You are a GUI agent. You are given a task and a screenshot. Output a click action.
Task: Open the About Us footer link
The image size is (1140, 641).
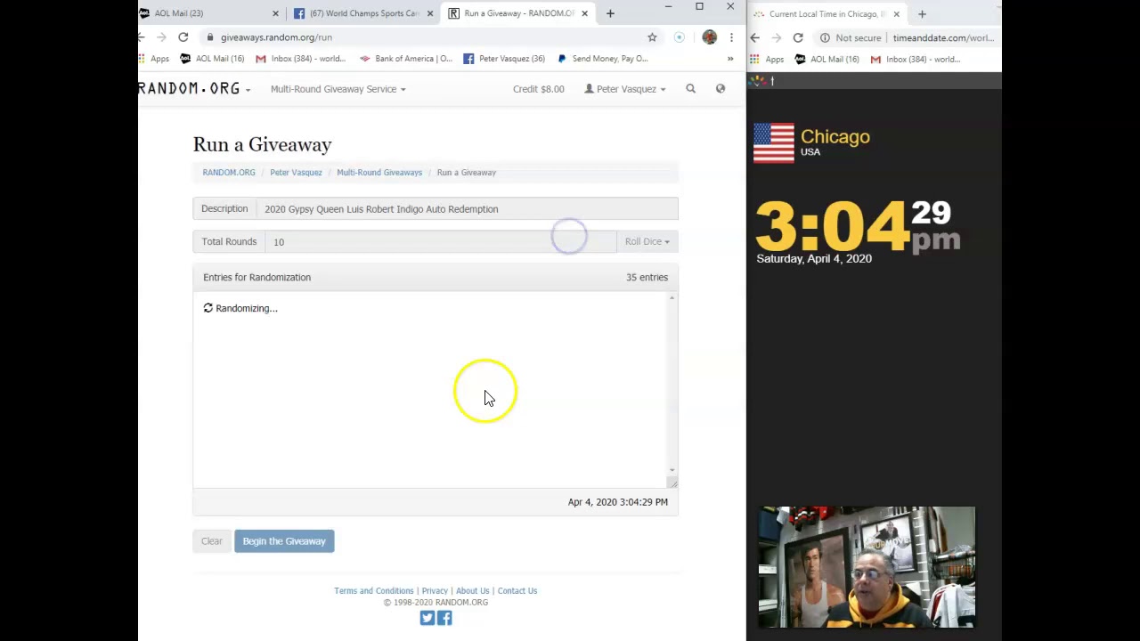point(472,591)
